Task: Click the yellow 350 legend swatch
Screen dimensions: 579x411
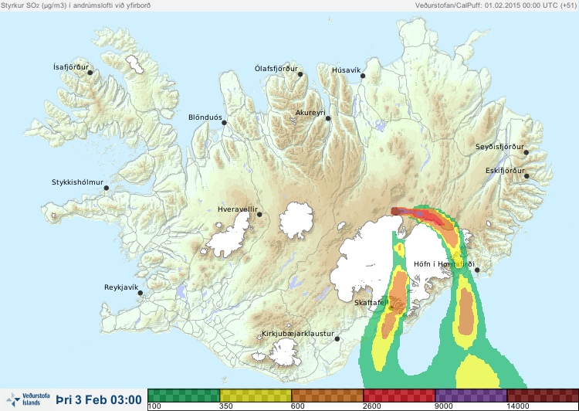Action: coord(256,396)
